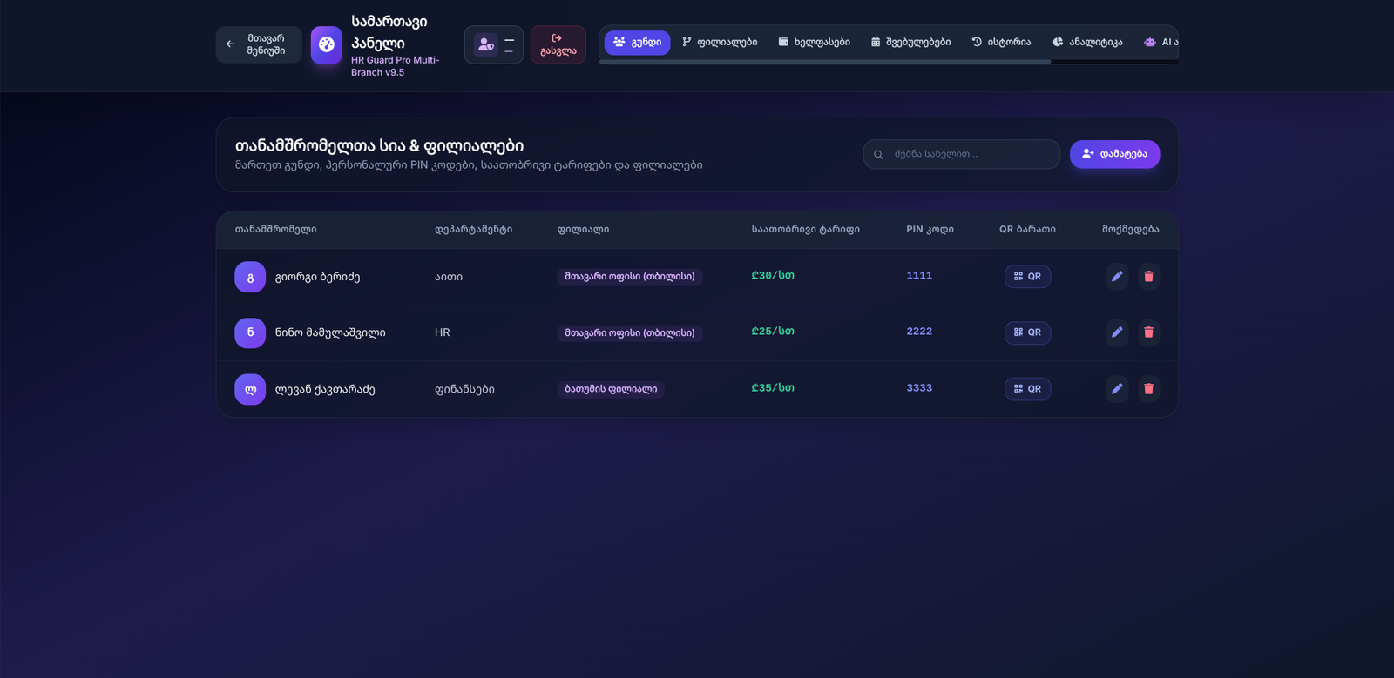Click PIN code 3333
1394x678 pixels.
(919, 388)
